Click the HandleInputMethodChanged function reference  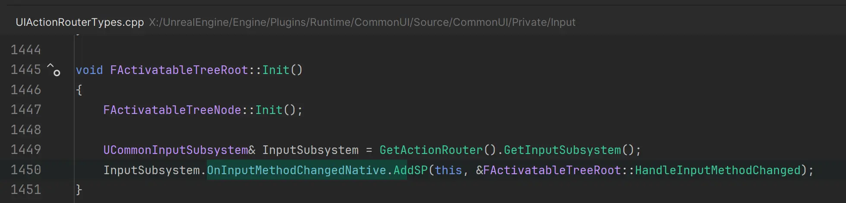(x=718, y=170)
